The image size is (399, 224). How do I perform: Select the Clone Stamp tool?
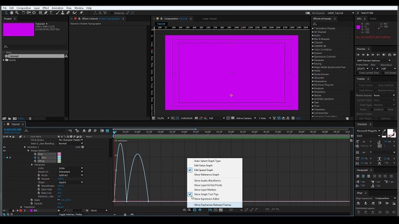pos(63,13)
